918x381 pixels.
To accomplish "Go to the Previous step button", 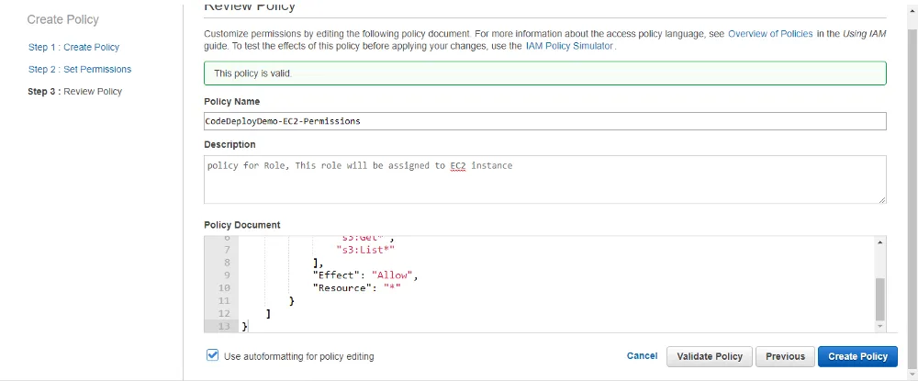I will tap(785, 356).
